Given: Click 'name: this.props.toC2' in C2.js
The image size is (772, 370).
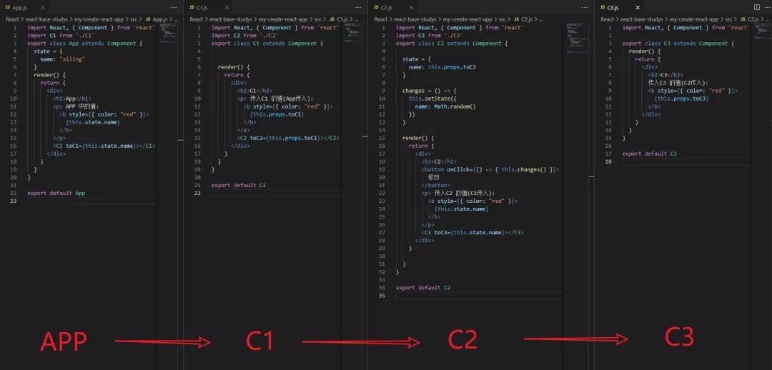Looking at the screenshot, I should pos(442,67).
